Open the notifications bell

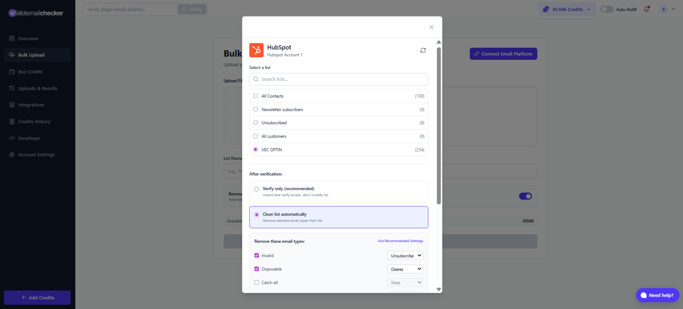click(646, 9)
